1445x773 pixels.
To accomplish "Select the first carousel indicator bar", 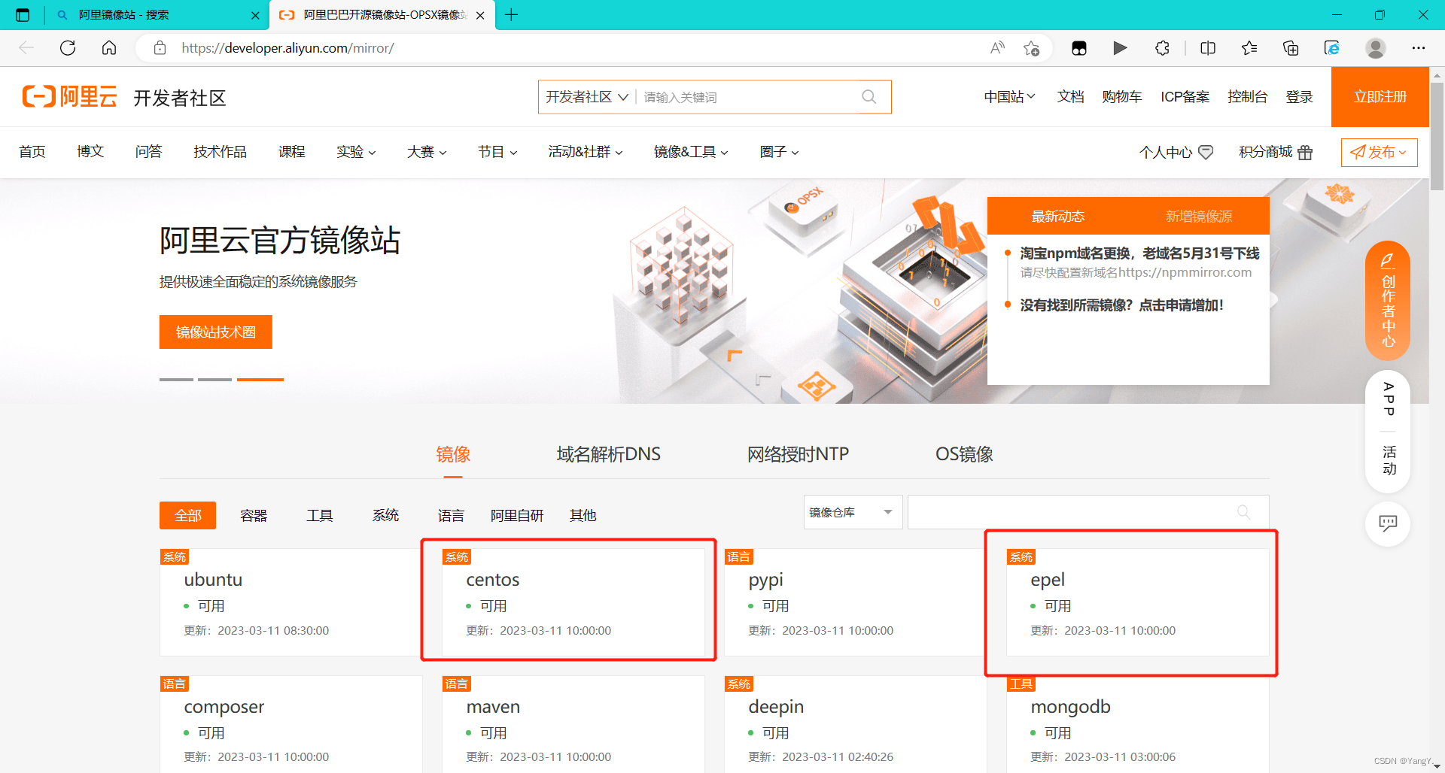I will [176, 380].
